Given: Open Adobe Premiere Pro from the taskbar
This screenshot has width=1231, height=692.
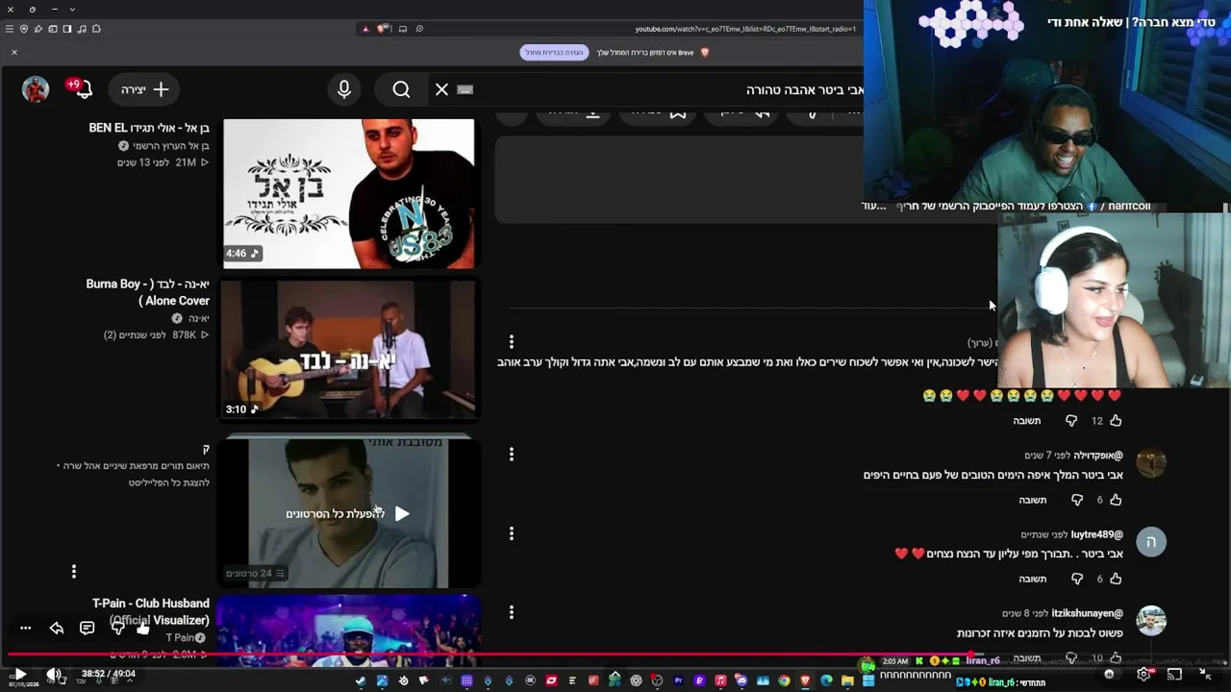Looking at the screenshot, I should click(678, 680).
